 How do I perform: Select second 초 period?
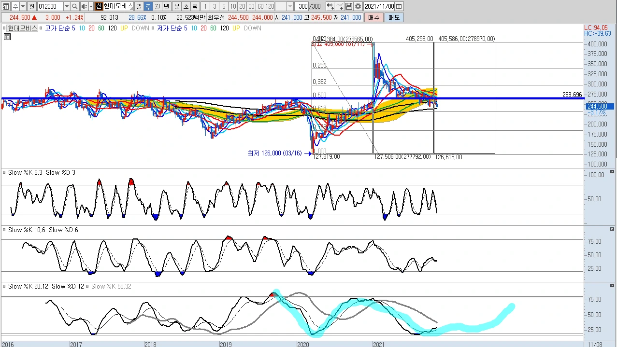[x=186, y=6]
